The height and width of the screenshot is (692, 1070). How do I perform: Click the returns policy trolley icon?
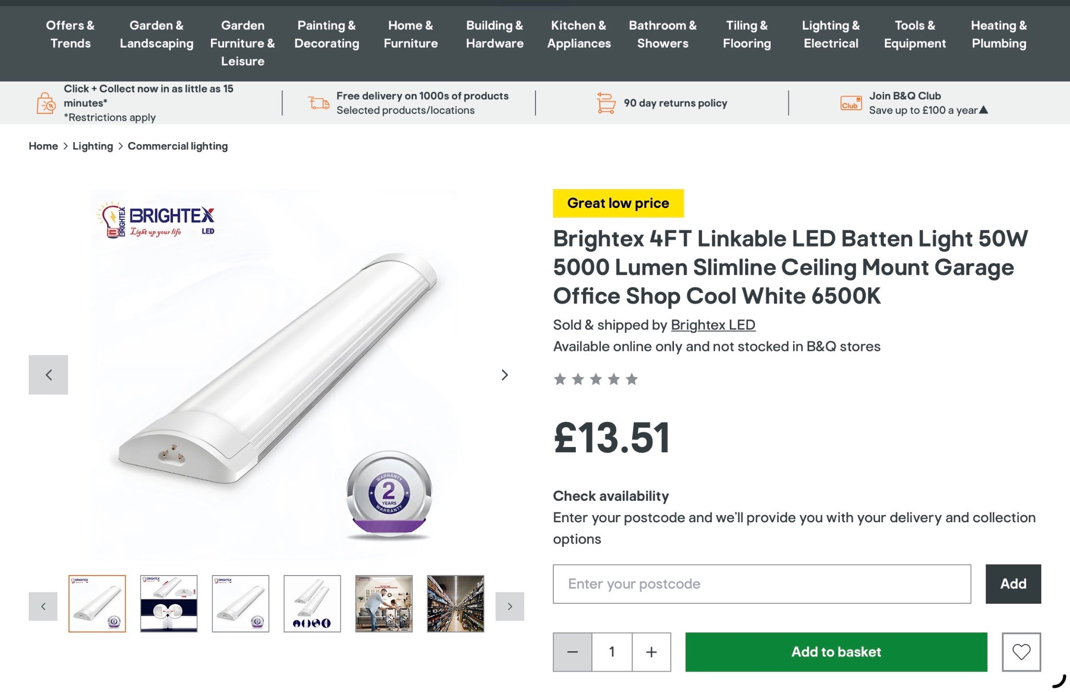(606, 103)
